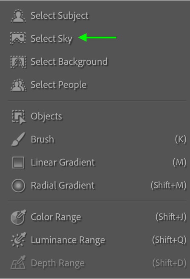Click the Depth Range icon
The width and height of the screenshot is (190, 279).
18,262
